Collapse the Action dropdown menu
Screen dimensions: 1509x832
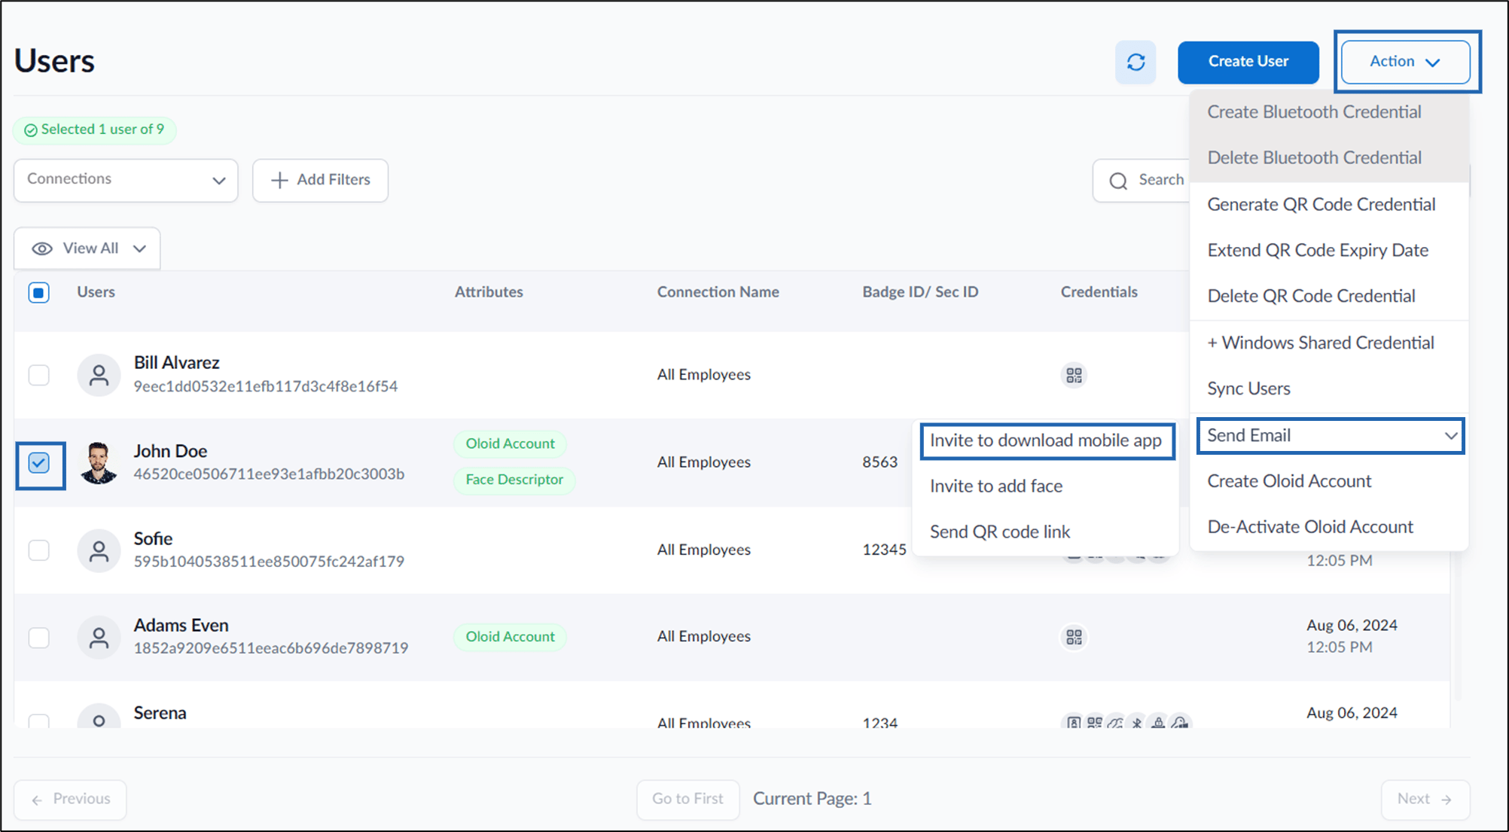[1405, 62]
